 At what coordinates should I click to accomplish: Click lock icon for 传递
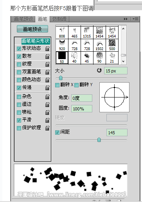(x=47, y=88)
